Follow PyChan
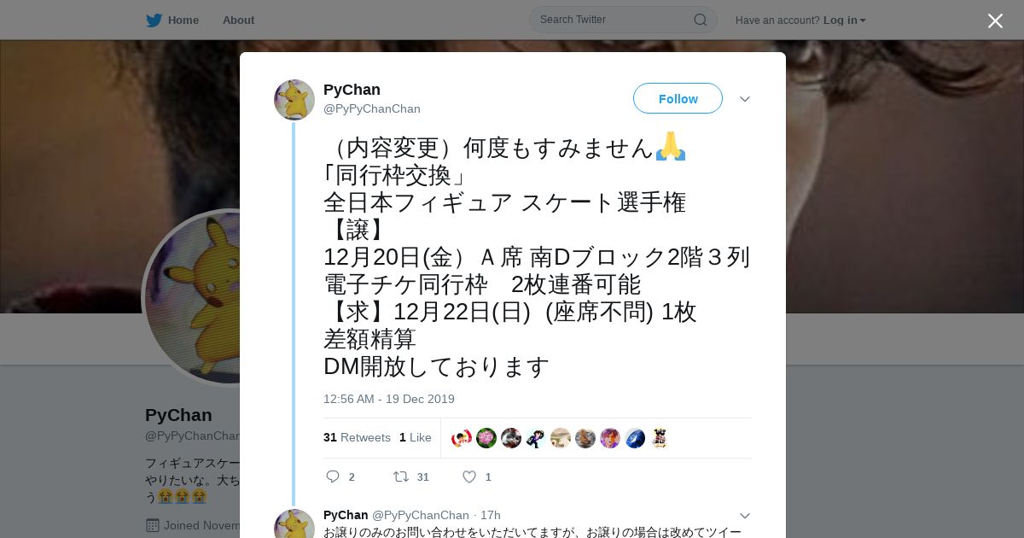 pos(678,98)
